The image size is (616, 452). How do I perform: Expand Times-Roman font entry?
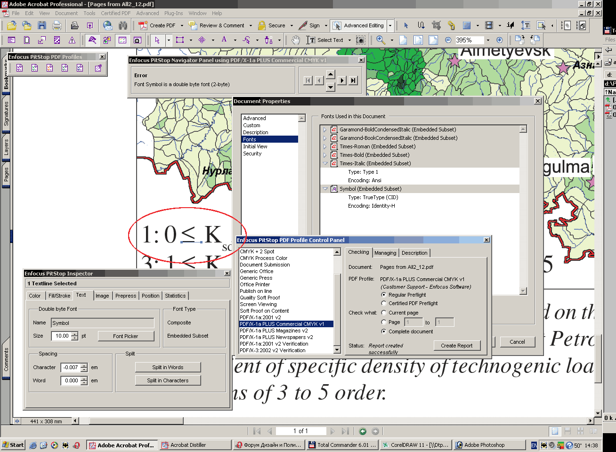pyautogui.click(x=325, y=146)
